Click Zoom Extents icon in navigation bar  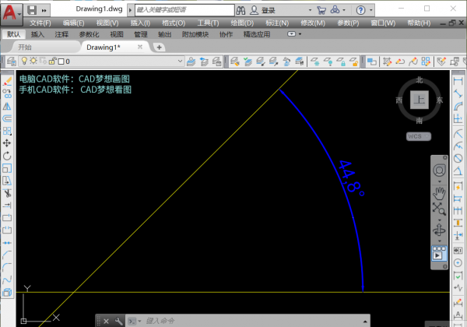pos(439,209)
